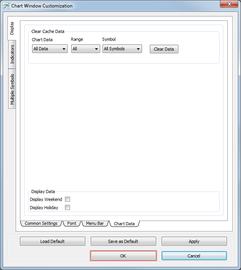The image size is (241, 270).
Task: Open the Range dropdown
Action: (85, 49)
